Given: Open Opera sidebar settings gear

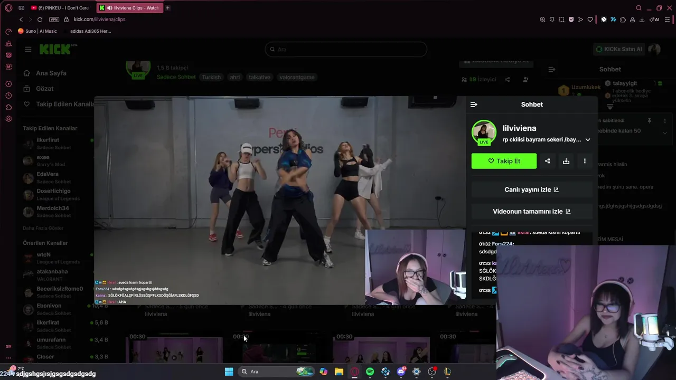Looking at the screenshot, I should point(8,119).
